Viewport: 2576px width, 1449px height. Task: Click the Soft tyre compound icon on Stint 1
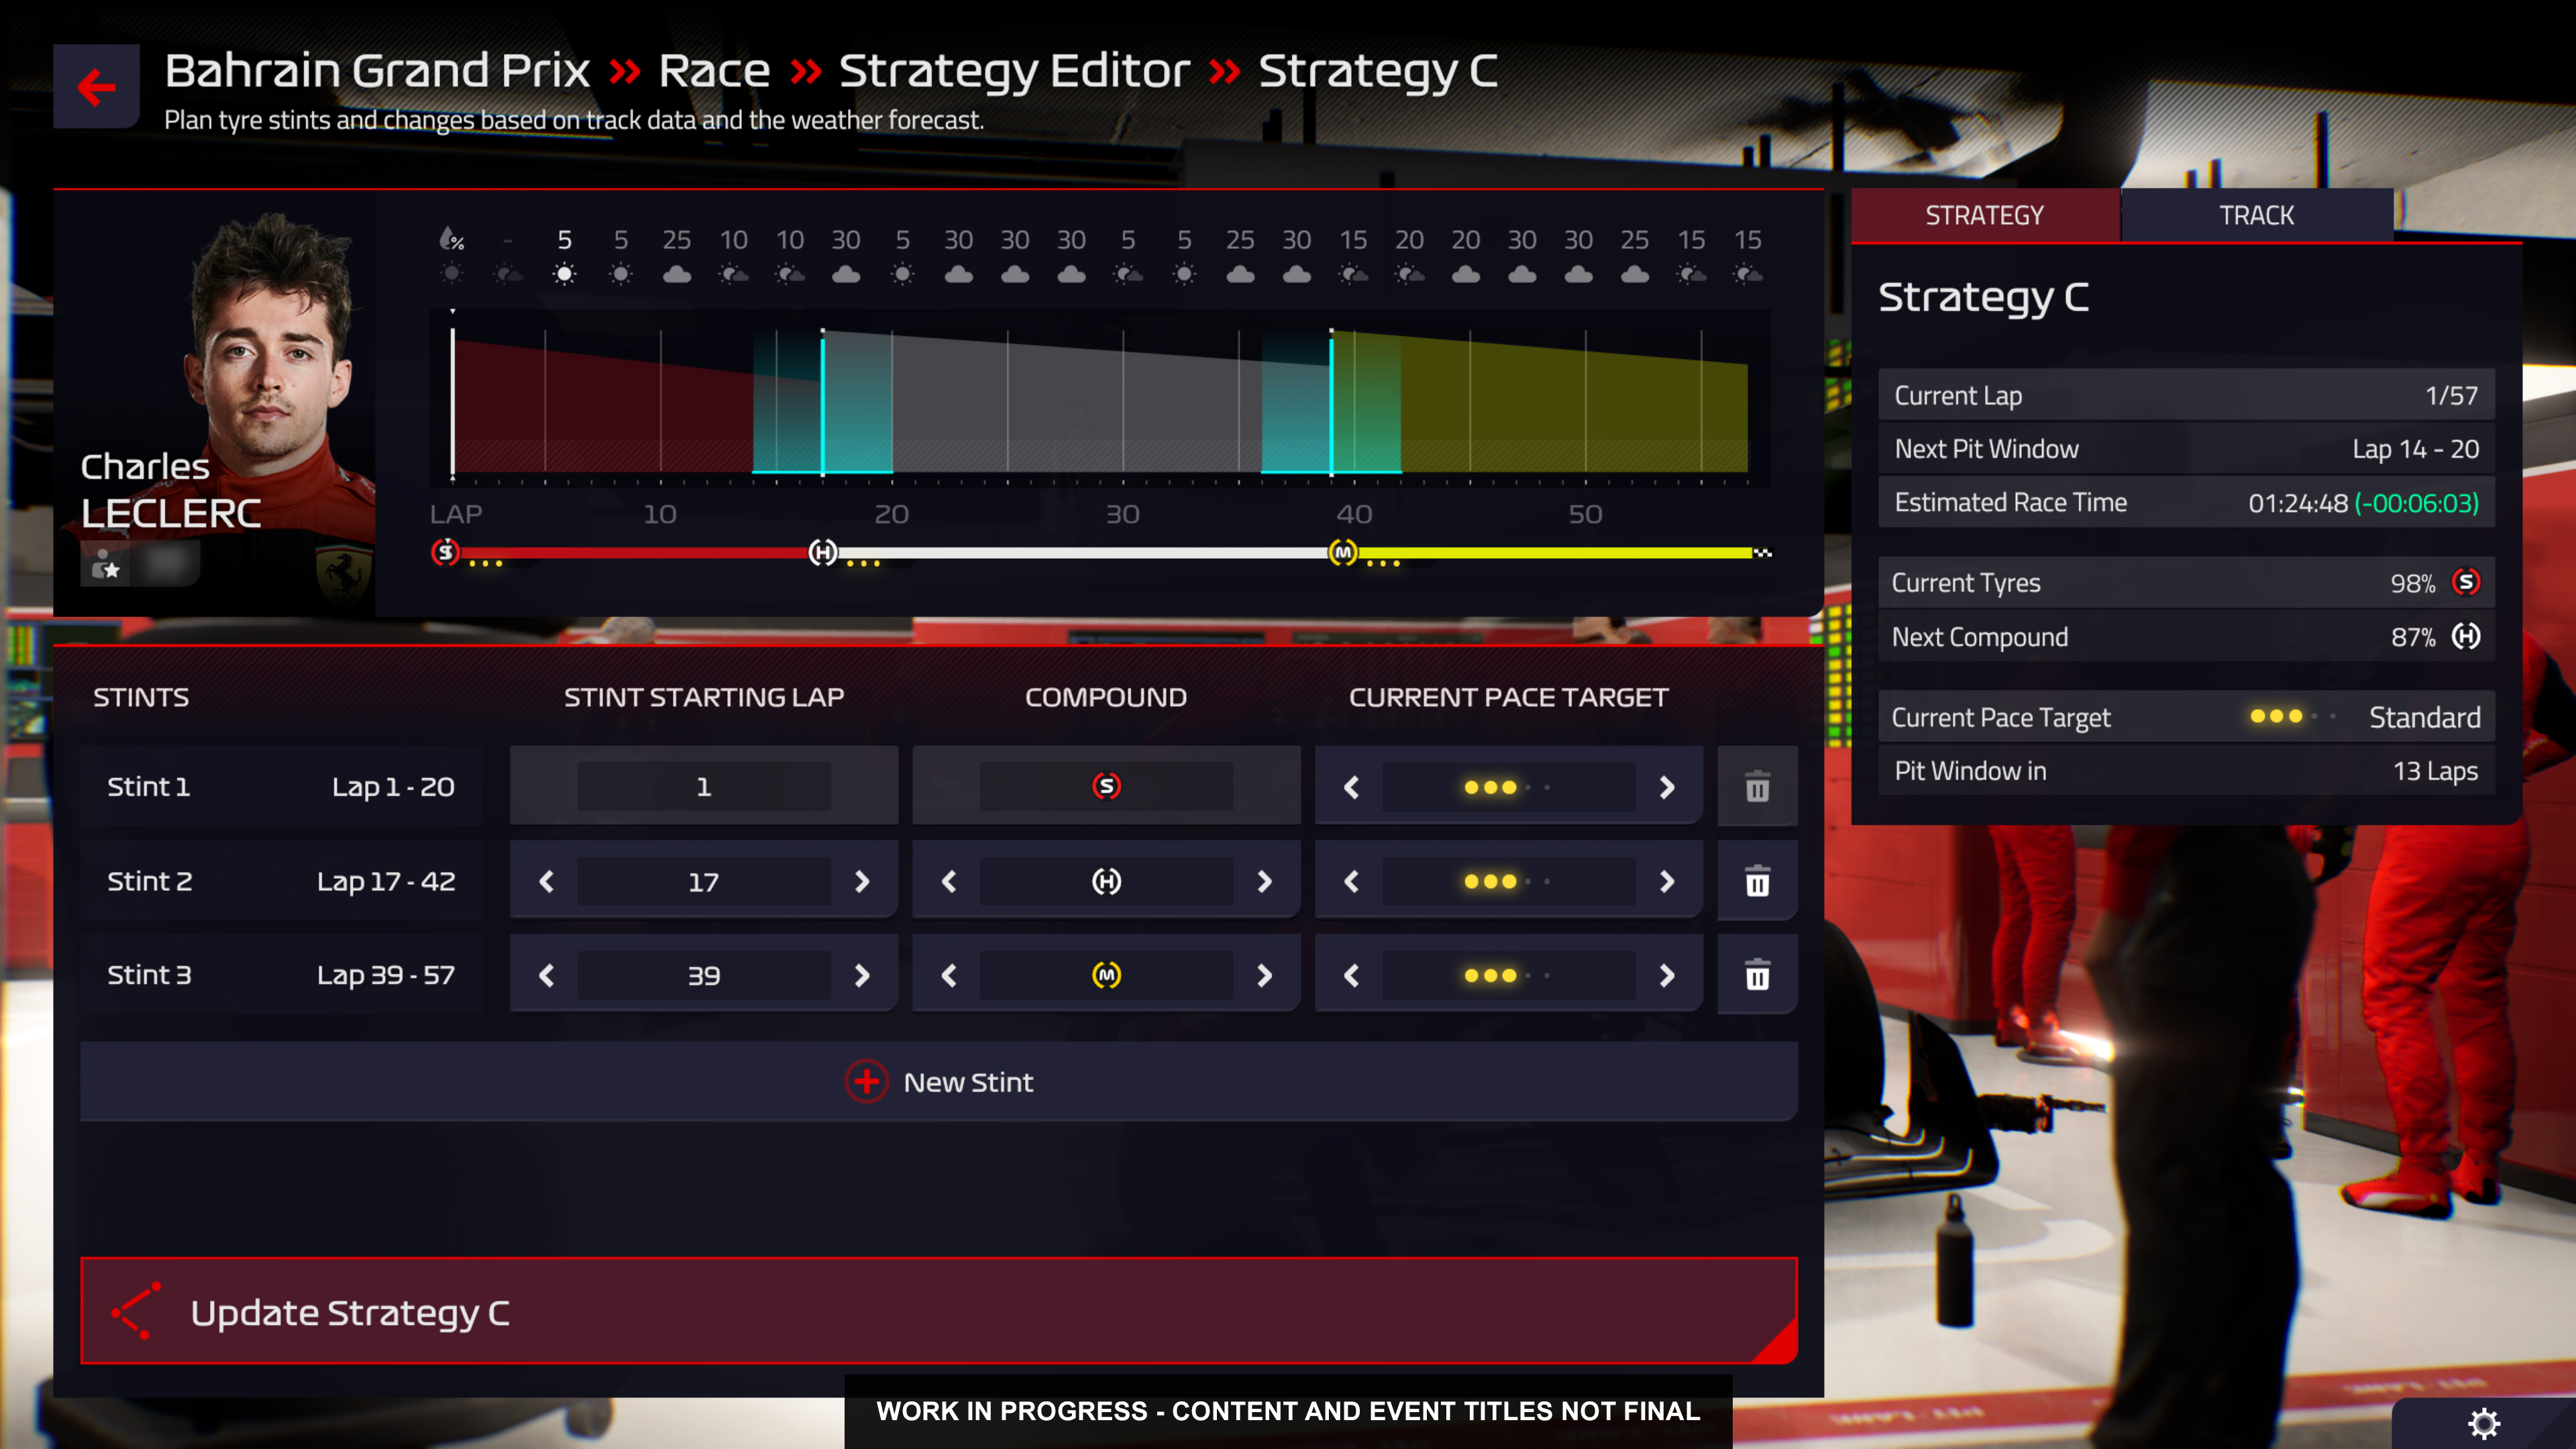[1106, 786]
